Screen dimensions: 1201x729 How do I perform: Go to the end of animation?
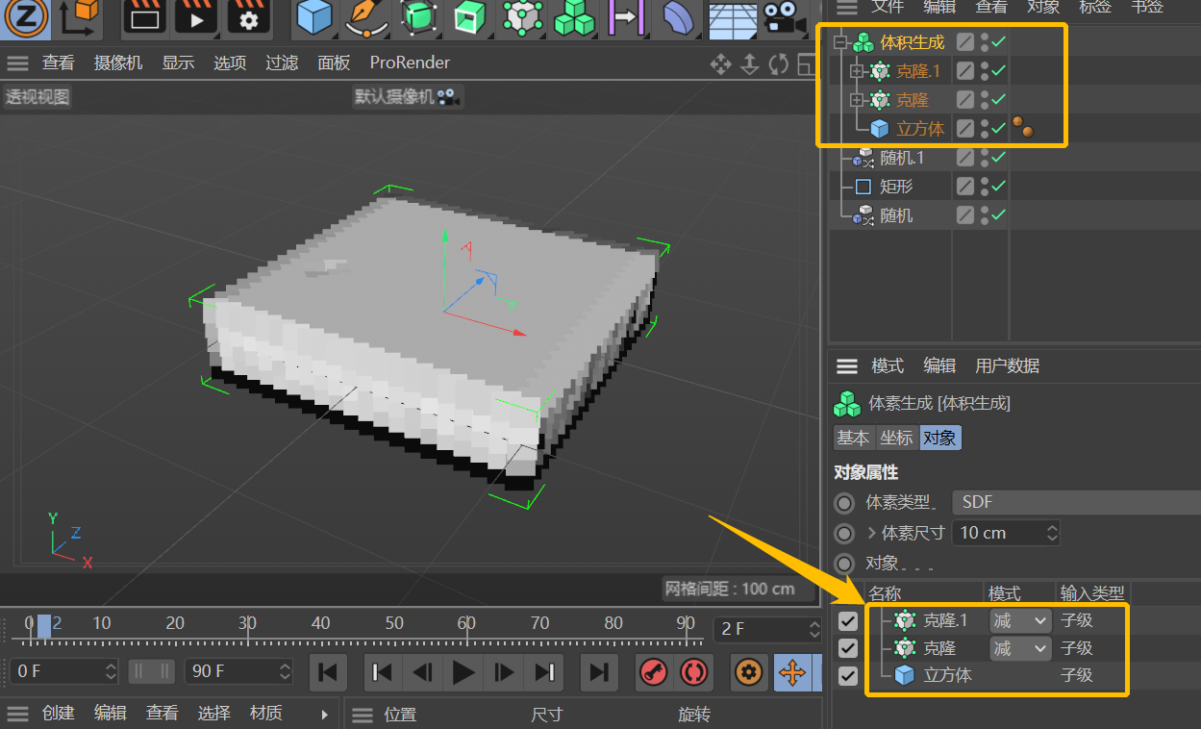point(598,671)
